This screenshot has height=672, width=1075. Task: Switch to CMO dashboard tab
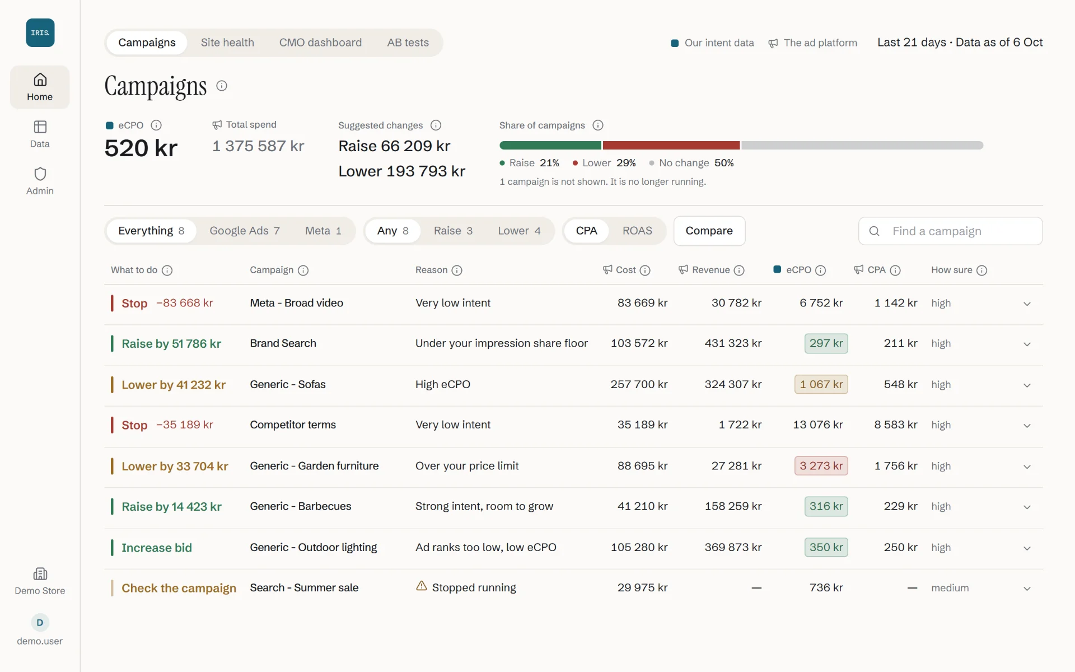pyautogui.click(x=320, y=43)
